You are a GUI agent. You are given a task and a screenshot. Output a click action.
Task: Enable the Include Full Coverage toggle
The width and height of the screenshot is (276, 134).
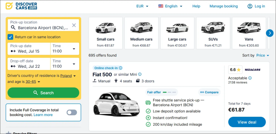[72, 112]
